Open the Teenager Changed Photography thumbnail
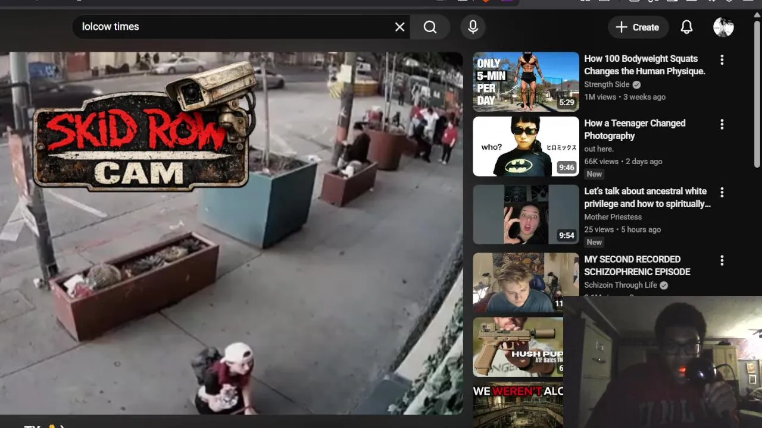Screen dimensions: 762x428 pos(526,146)
